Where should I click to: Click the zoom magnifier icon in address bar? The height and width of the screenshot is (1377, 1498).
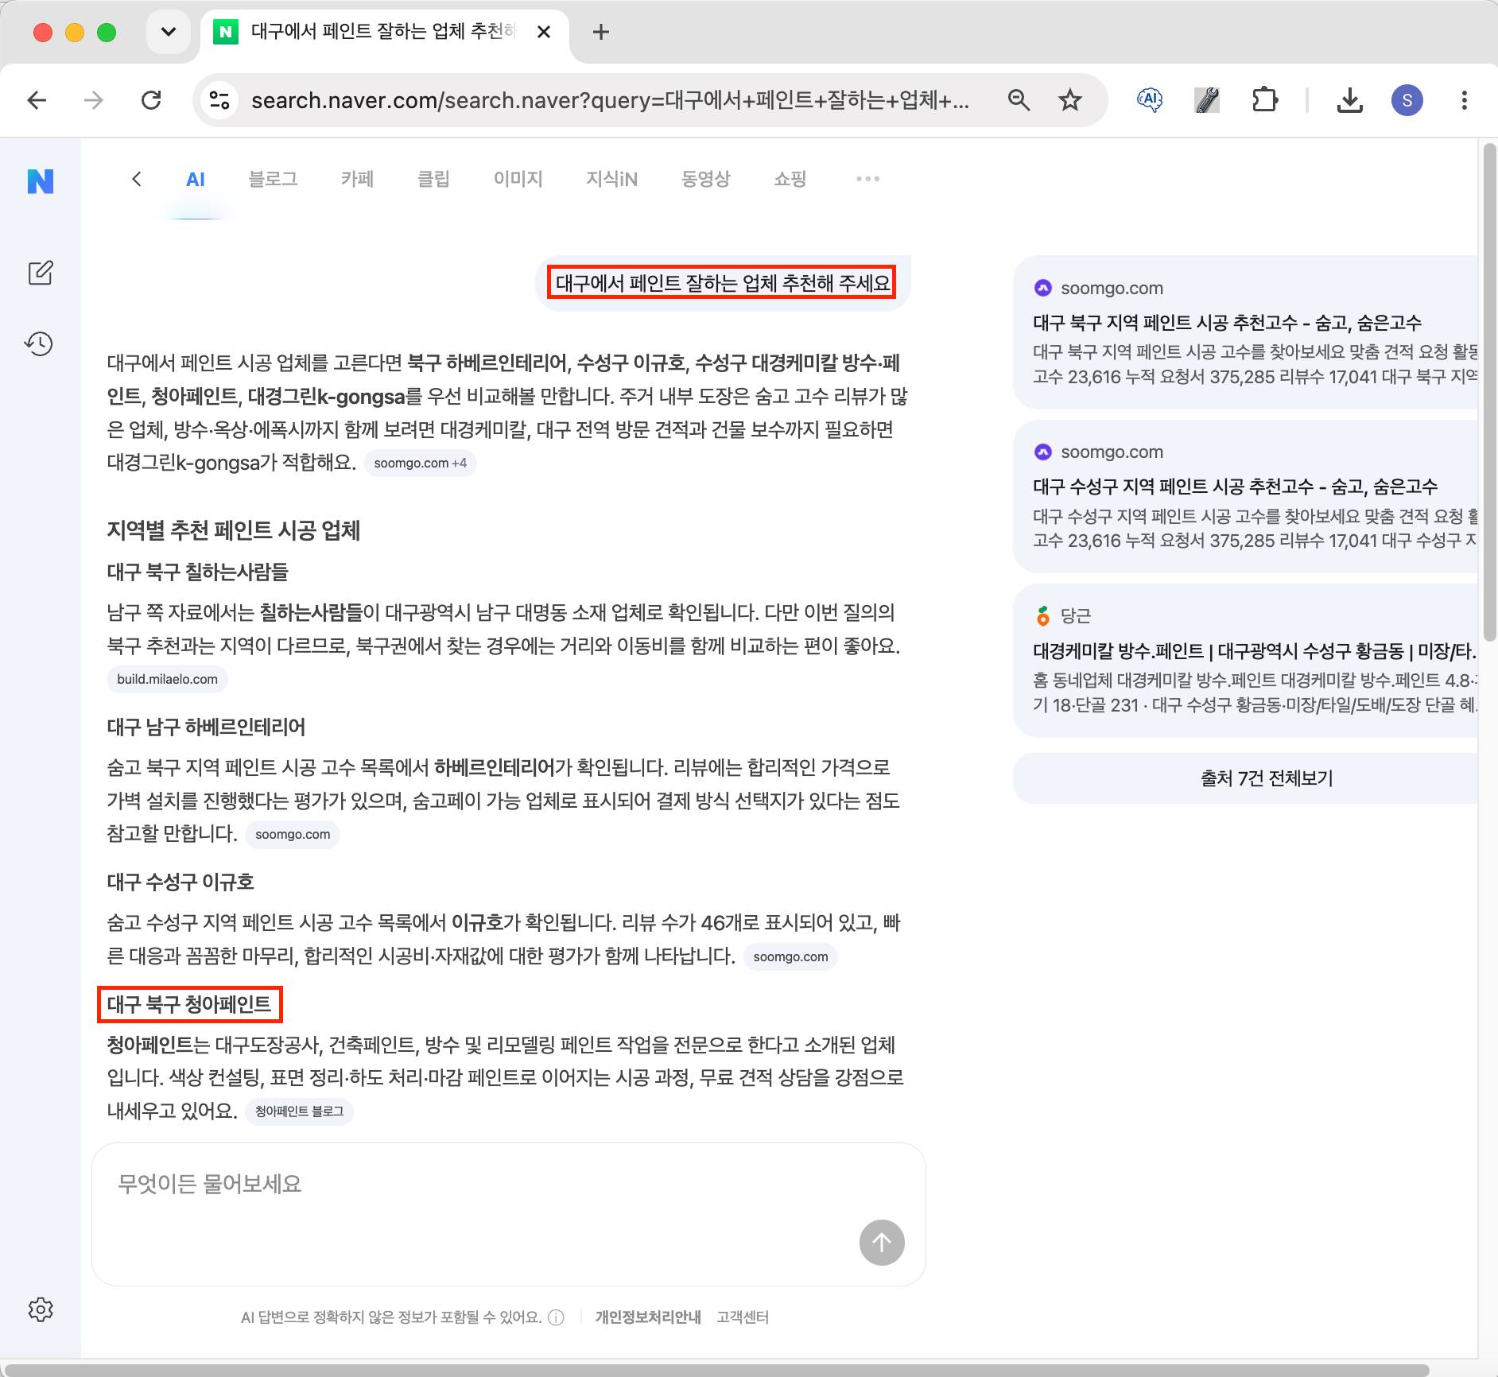1019,100
